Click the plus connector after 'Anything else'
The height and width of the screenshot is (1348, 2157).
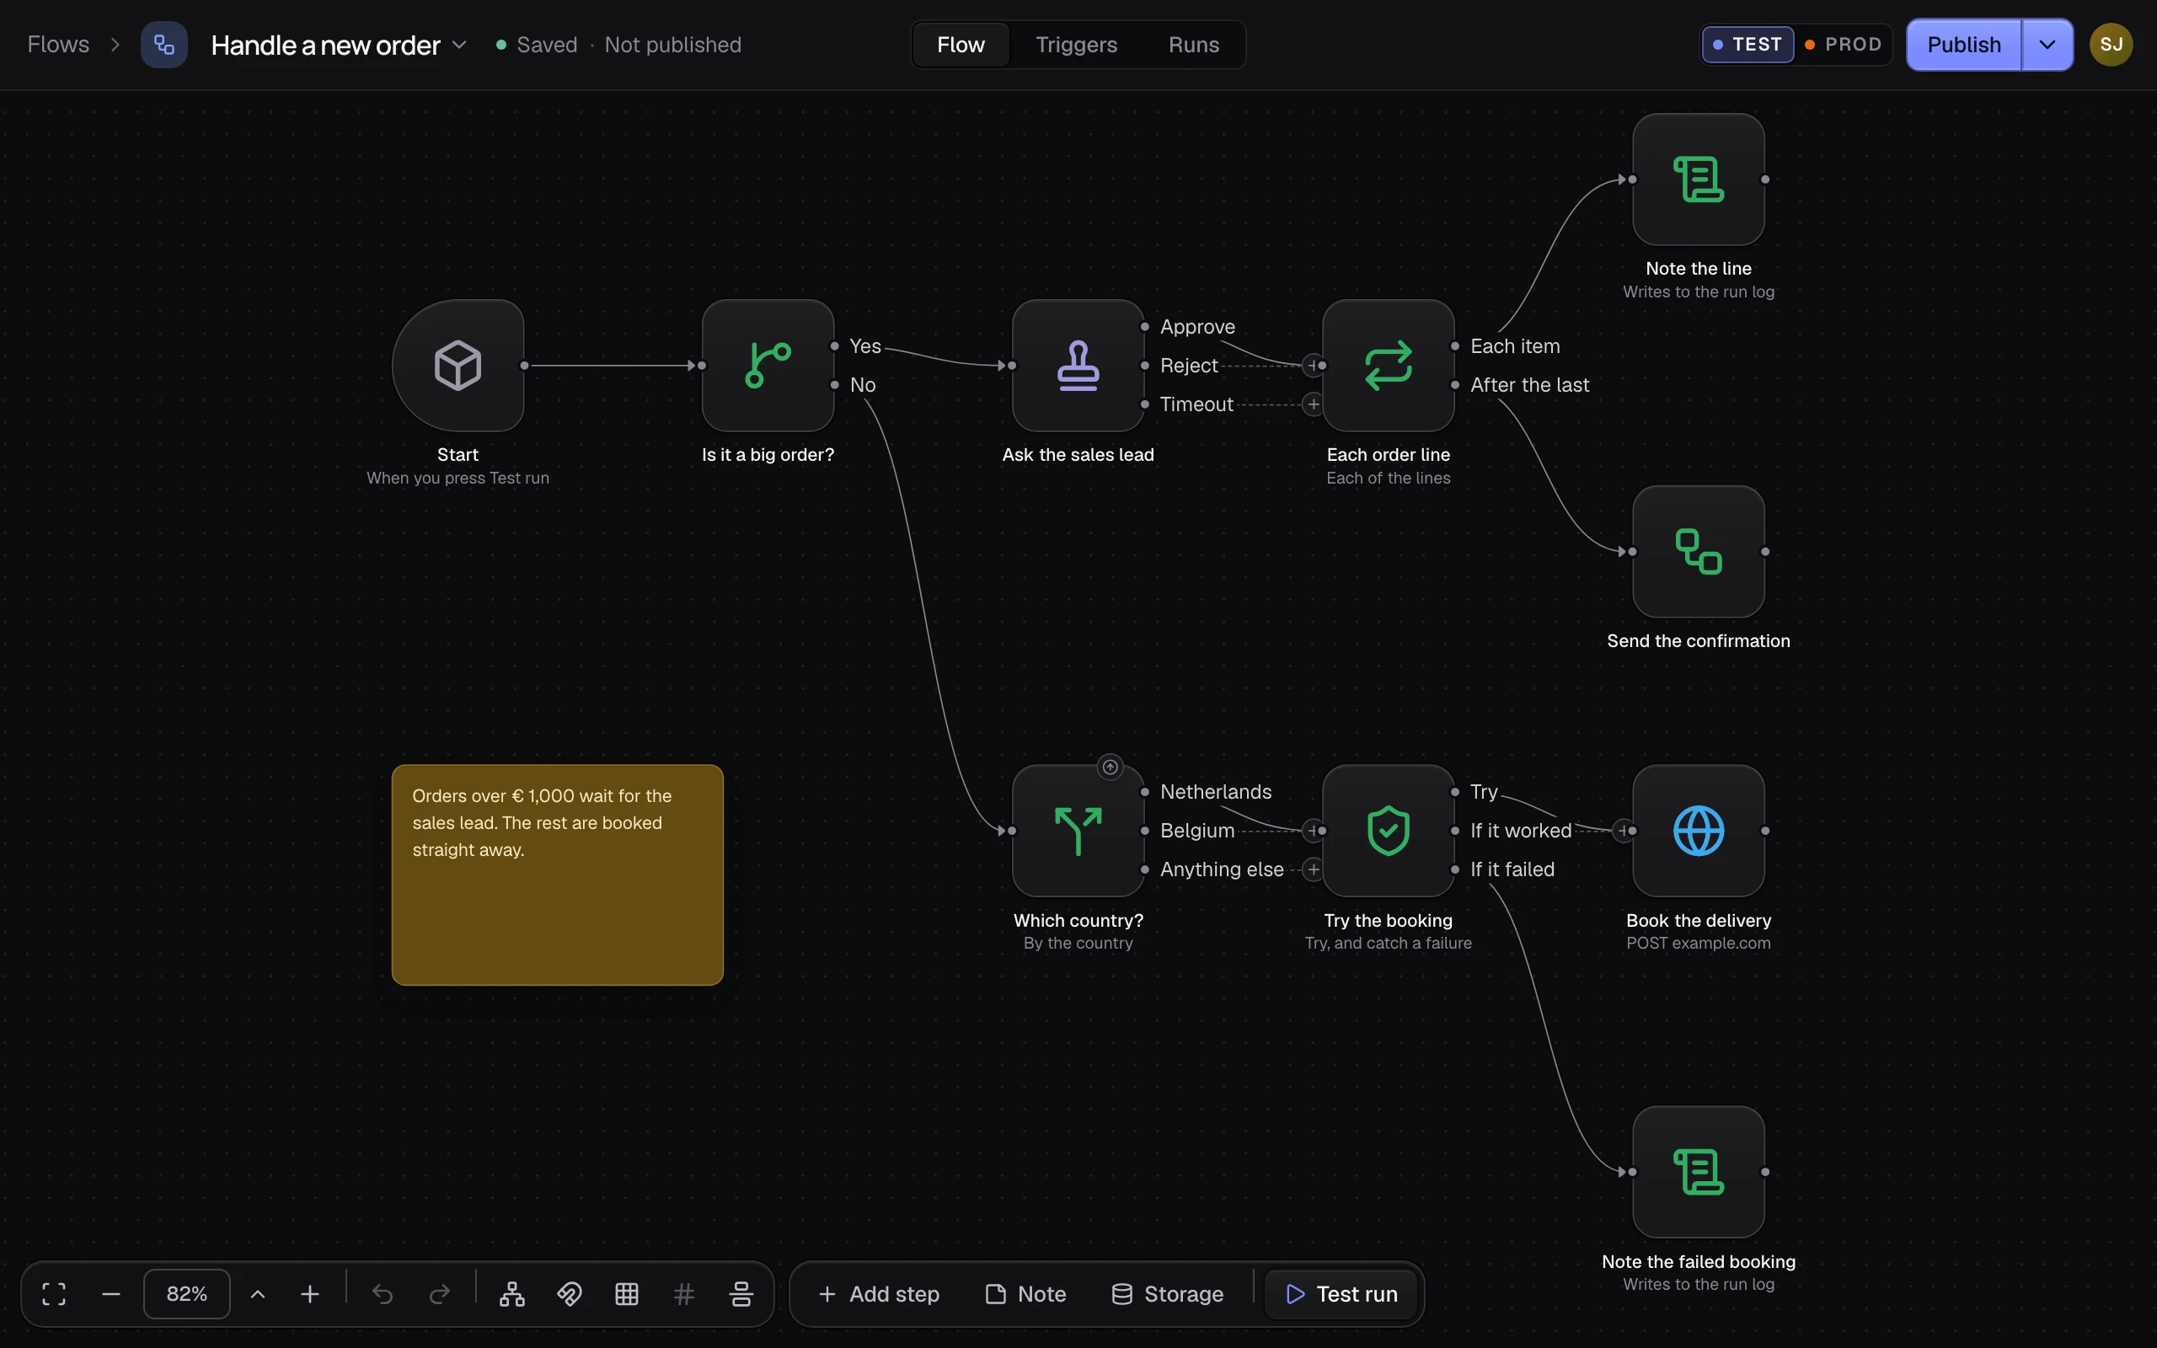1313,869
